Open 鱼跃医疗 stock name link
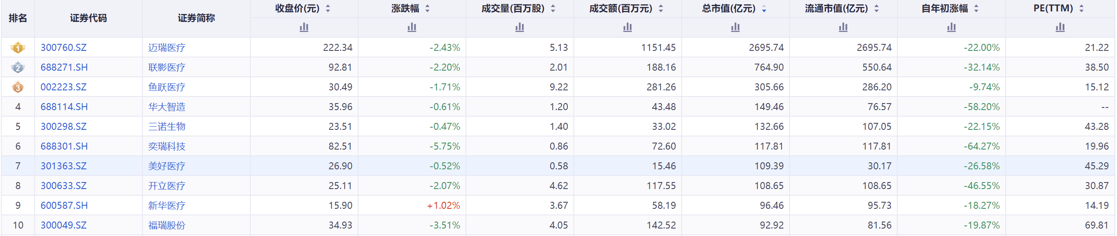 [167, 87]
